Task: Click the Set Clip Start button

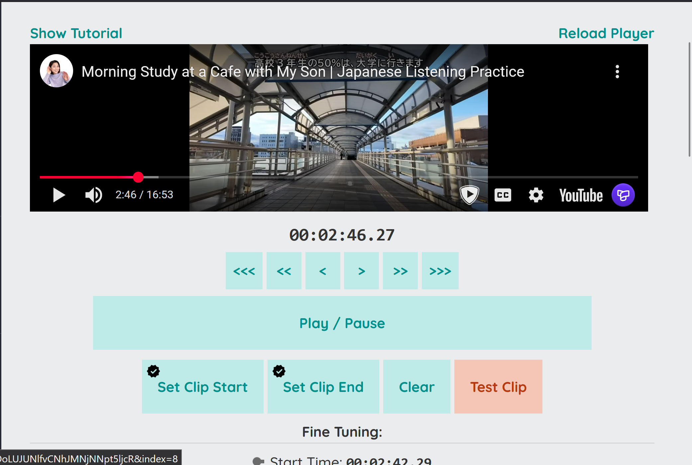Action: click(202, 387)
